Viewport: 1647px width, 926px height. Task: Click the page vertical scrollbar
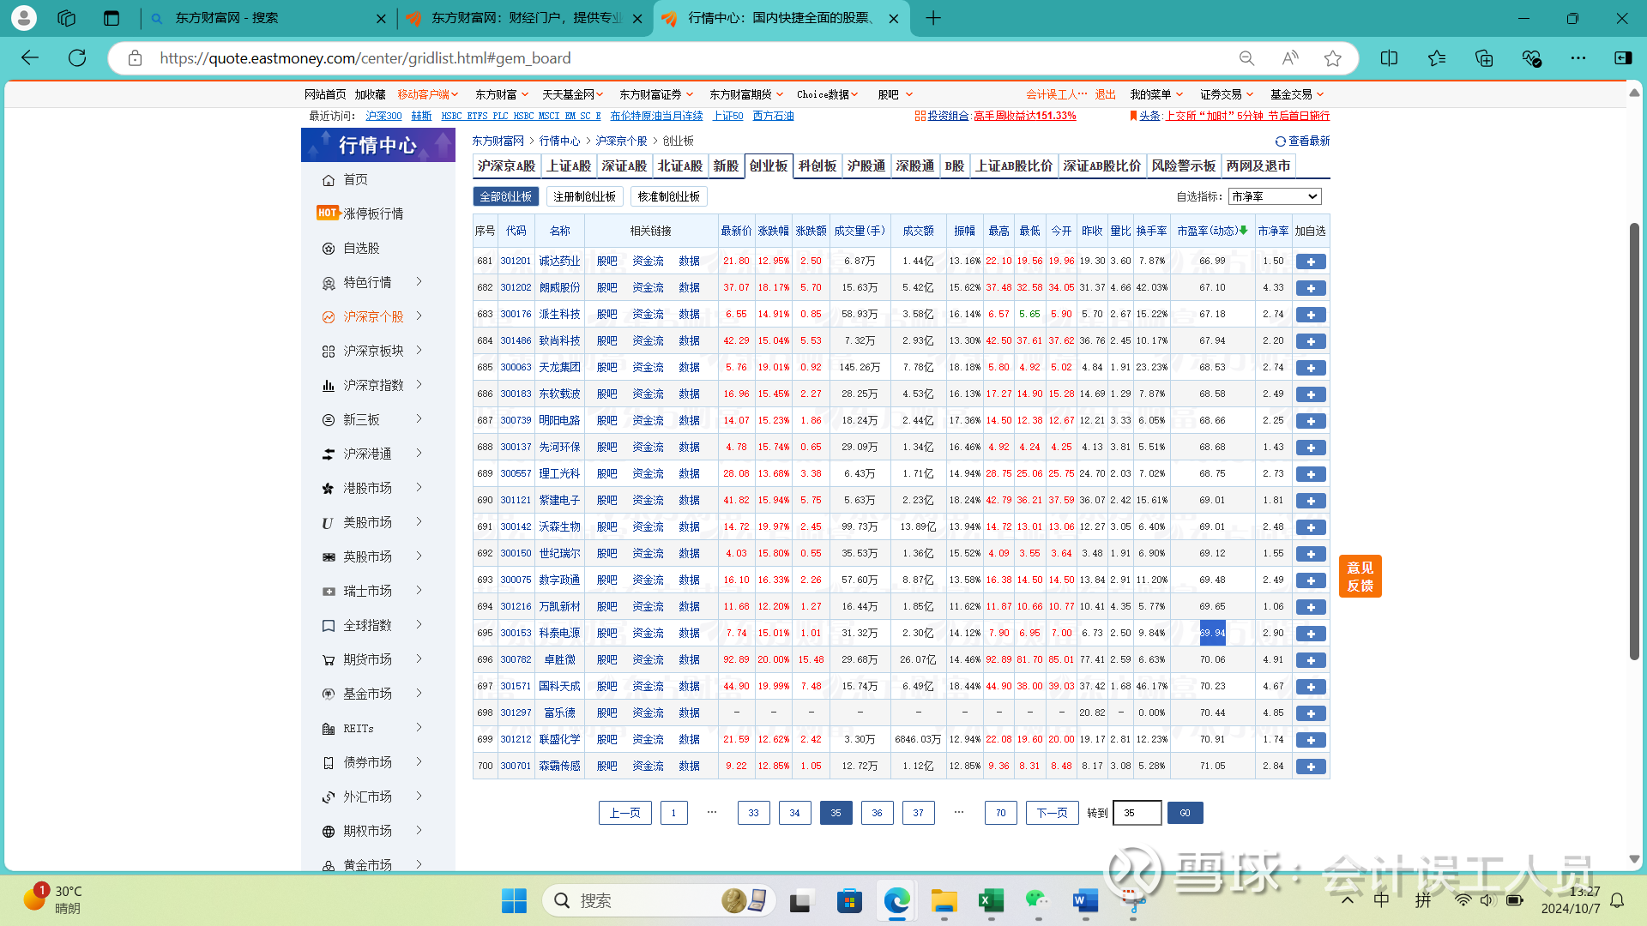coord(1634,442)
